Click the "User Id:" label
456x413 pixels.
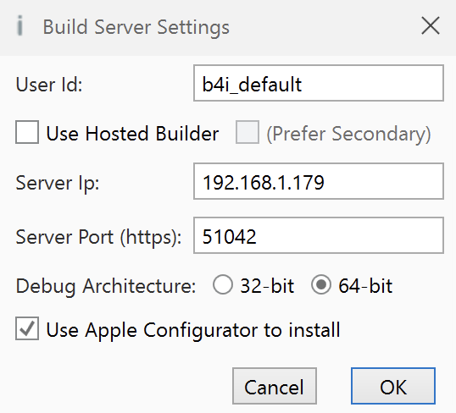49,85
